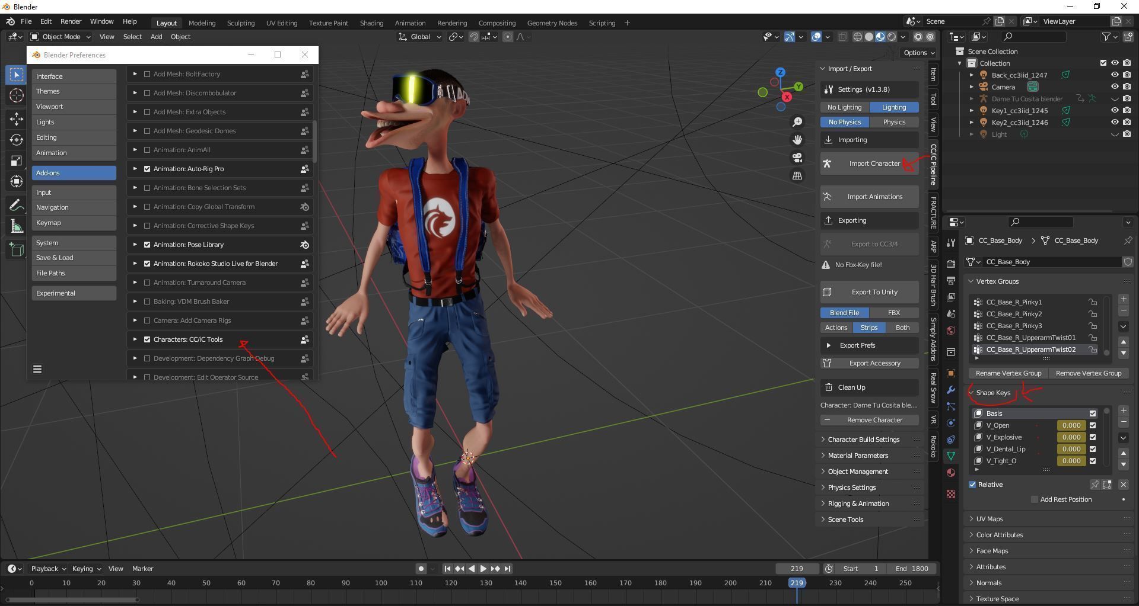Open Global transform orientation dropdown
This screenshot has width=1139, height=606.
420,37
